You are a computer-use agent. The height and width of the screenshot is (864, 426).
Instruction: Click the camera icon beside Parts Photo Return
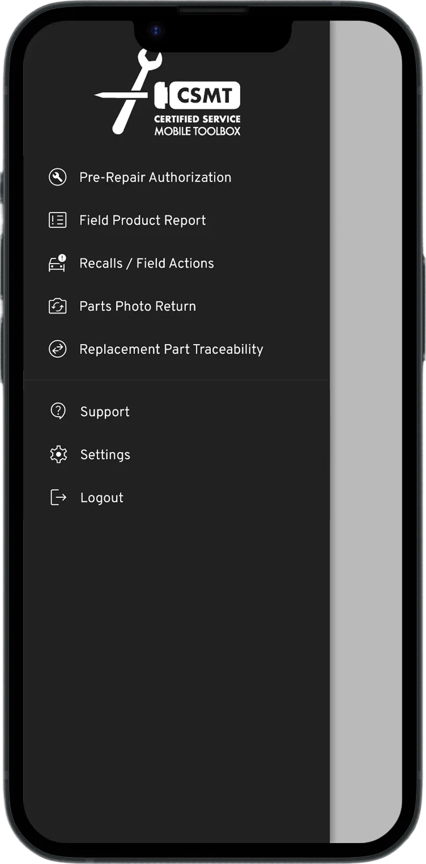click(58, 306)
